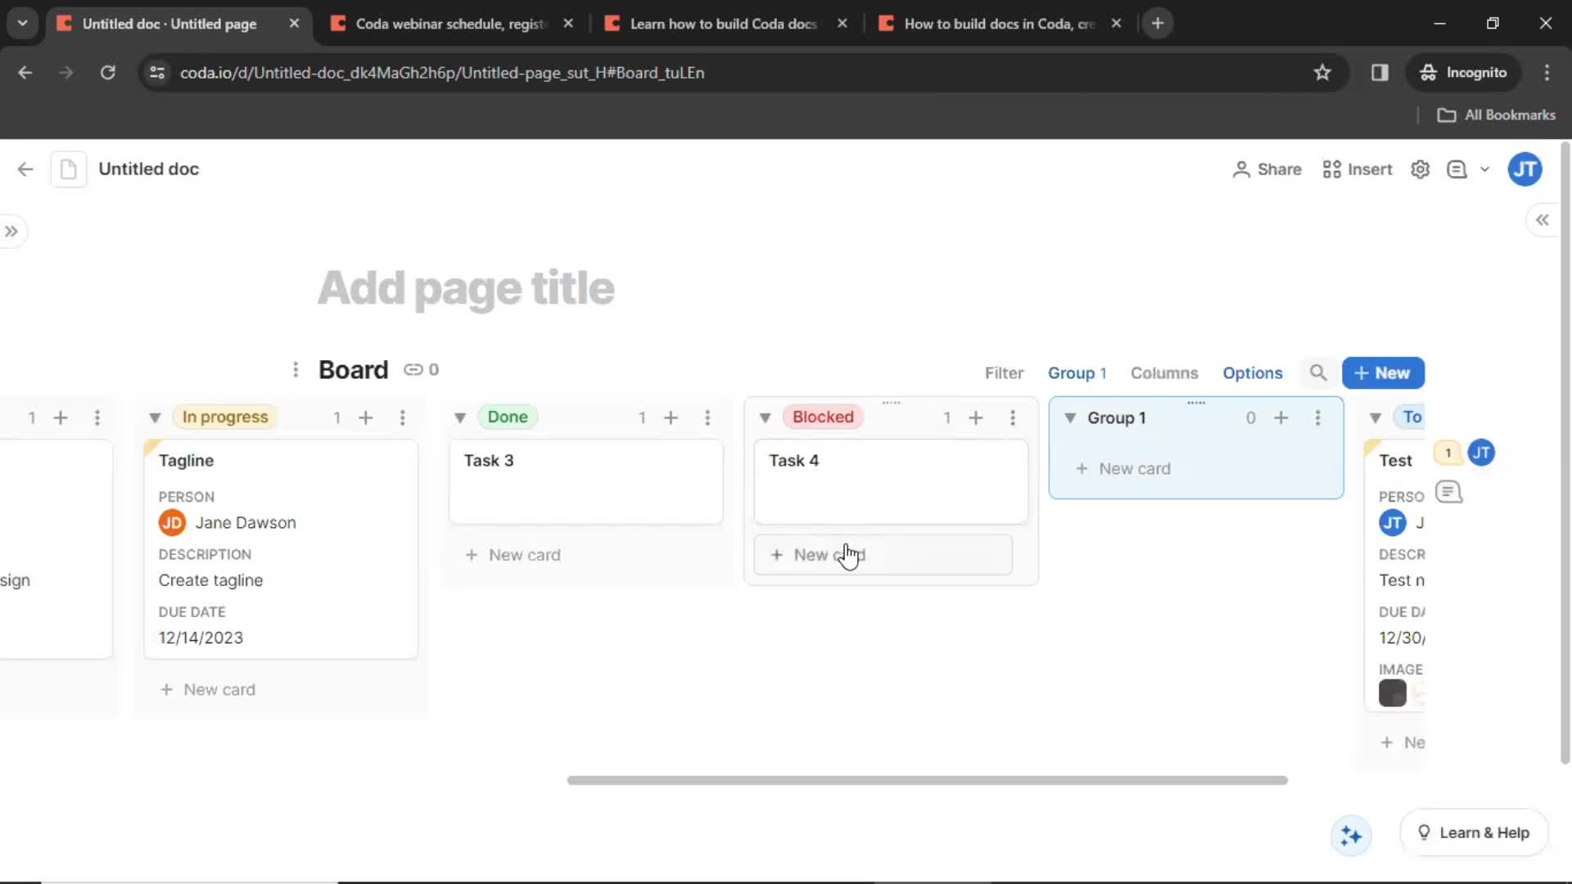Click the three-dot menu on Blocked column

(x=1013, y=417)
